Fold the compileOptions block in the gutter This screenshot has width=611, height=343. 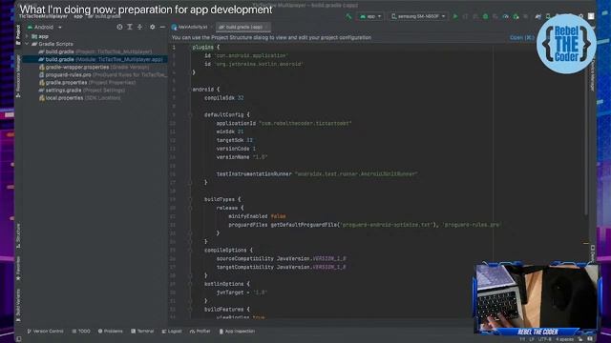click(x=190, y=250)
